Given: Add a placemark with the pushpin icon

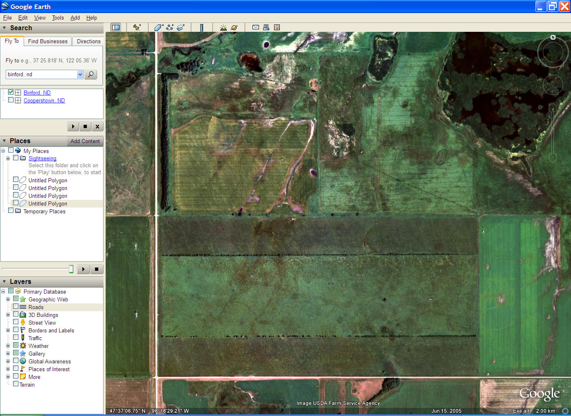Looking at the screenshot, I should click(x=137, y=27).
